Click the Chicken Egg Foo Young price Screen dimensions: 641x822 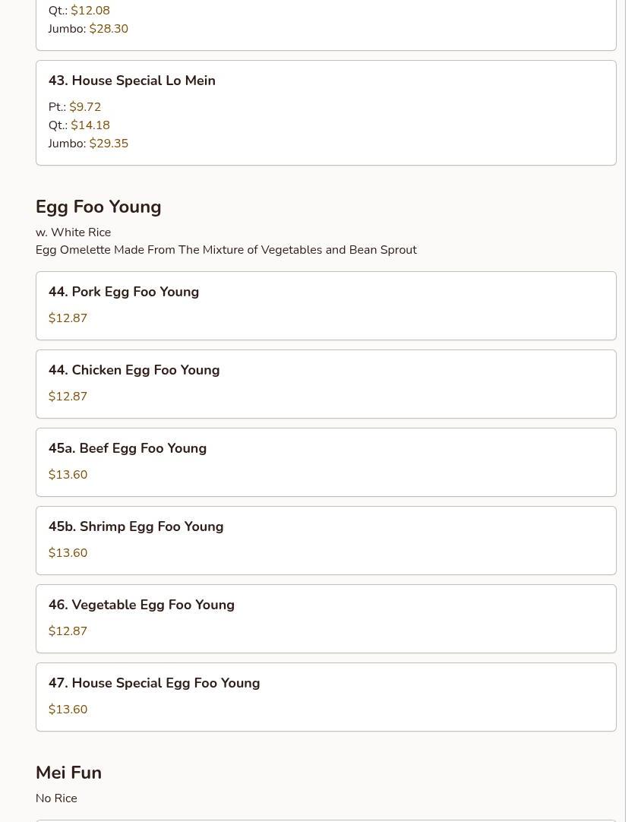coord(68,397)
